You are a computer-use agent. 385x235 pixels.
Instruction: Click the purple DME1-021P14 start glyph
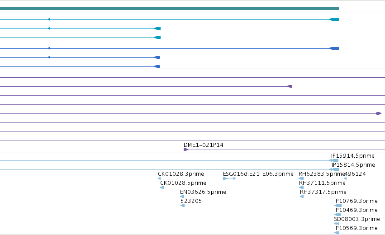point(186,150)
